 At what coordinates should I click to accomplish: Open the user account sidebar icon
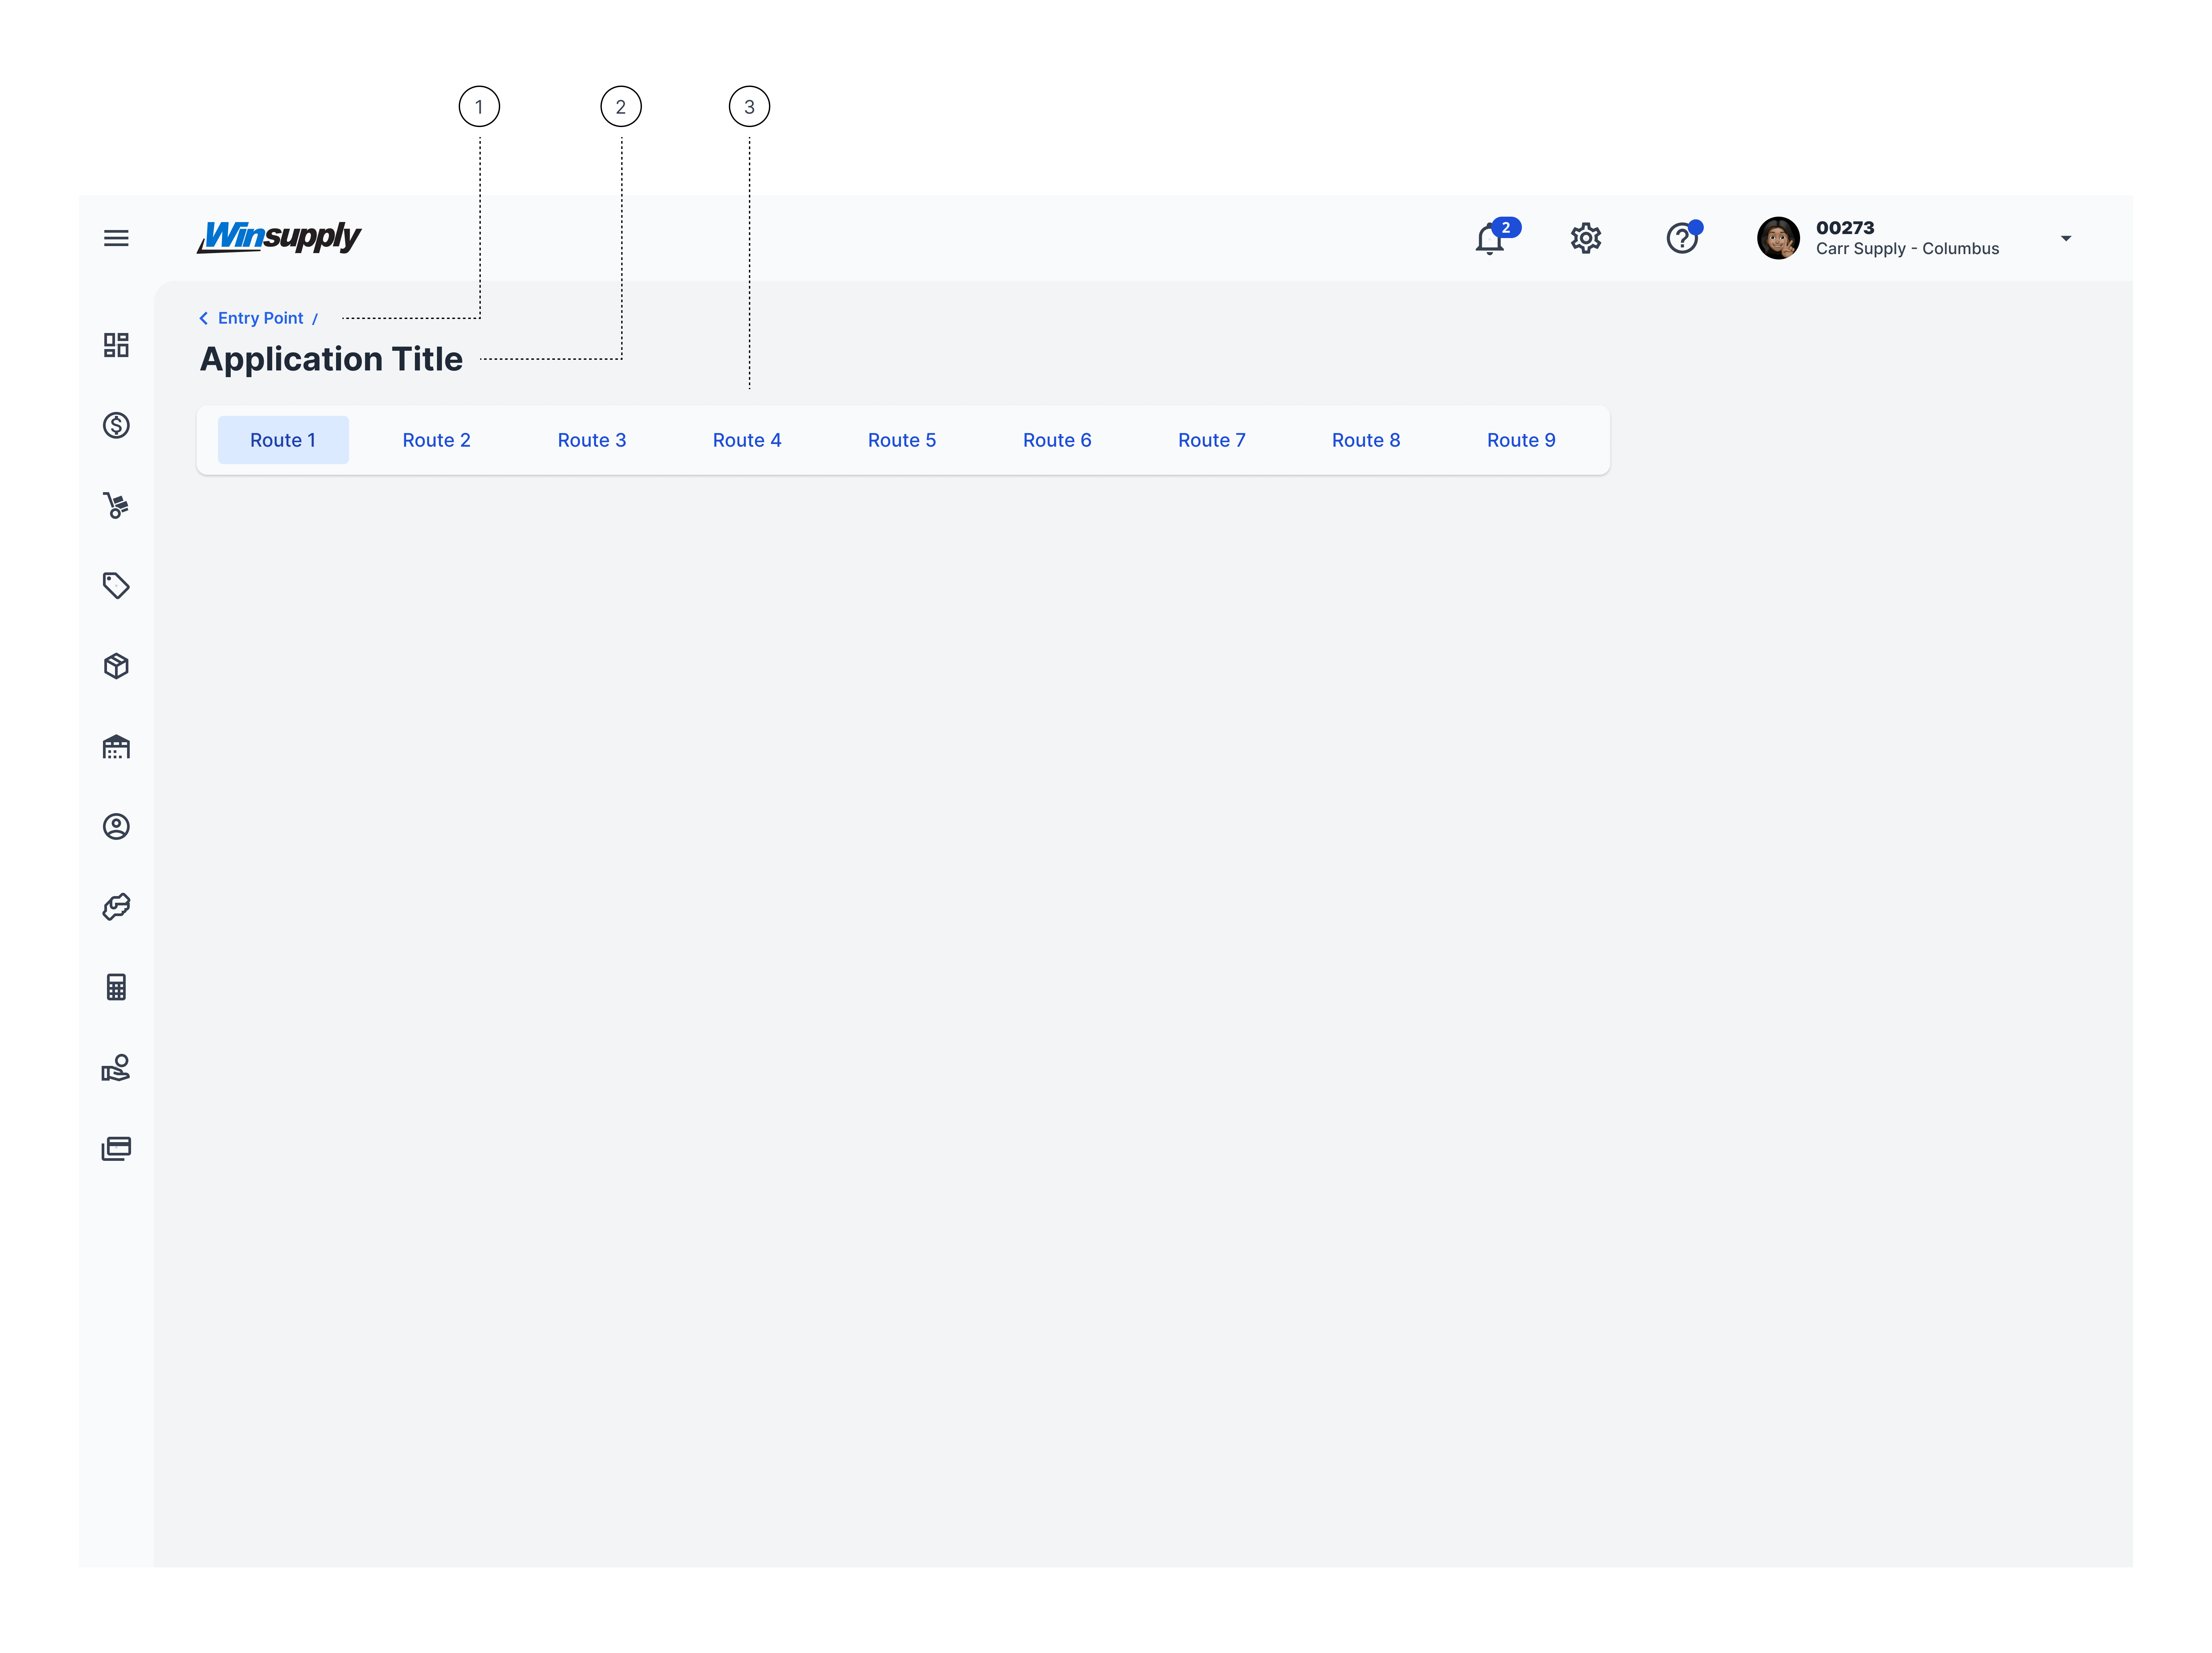(116, 826)
